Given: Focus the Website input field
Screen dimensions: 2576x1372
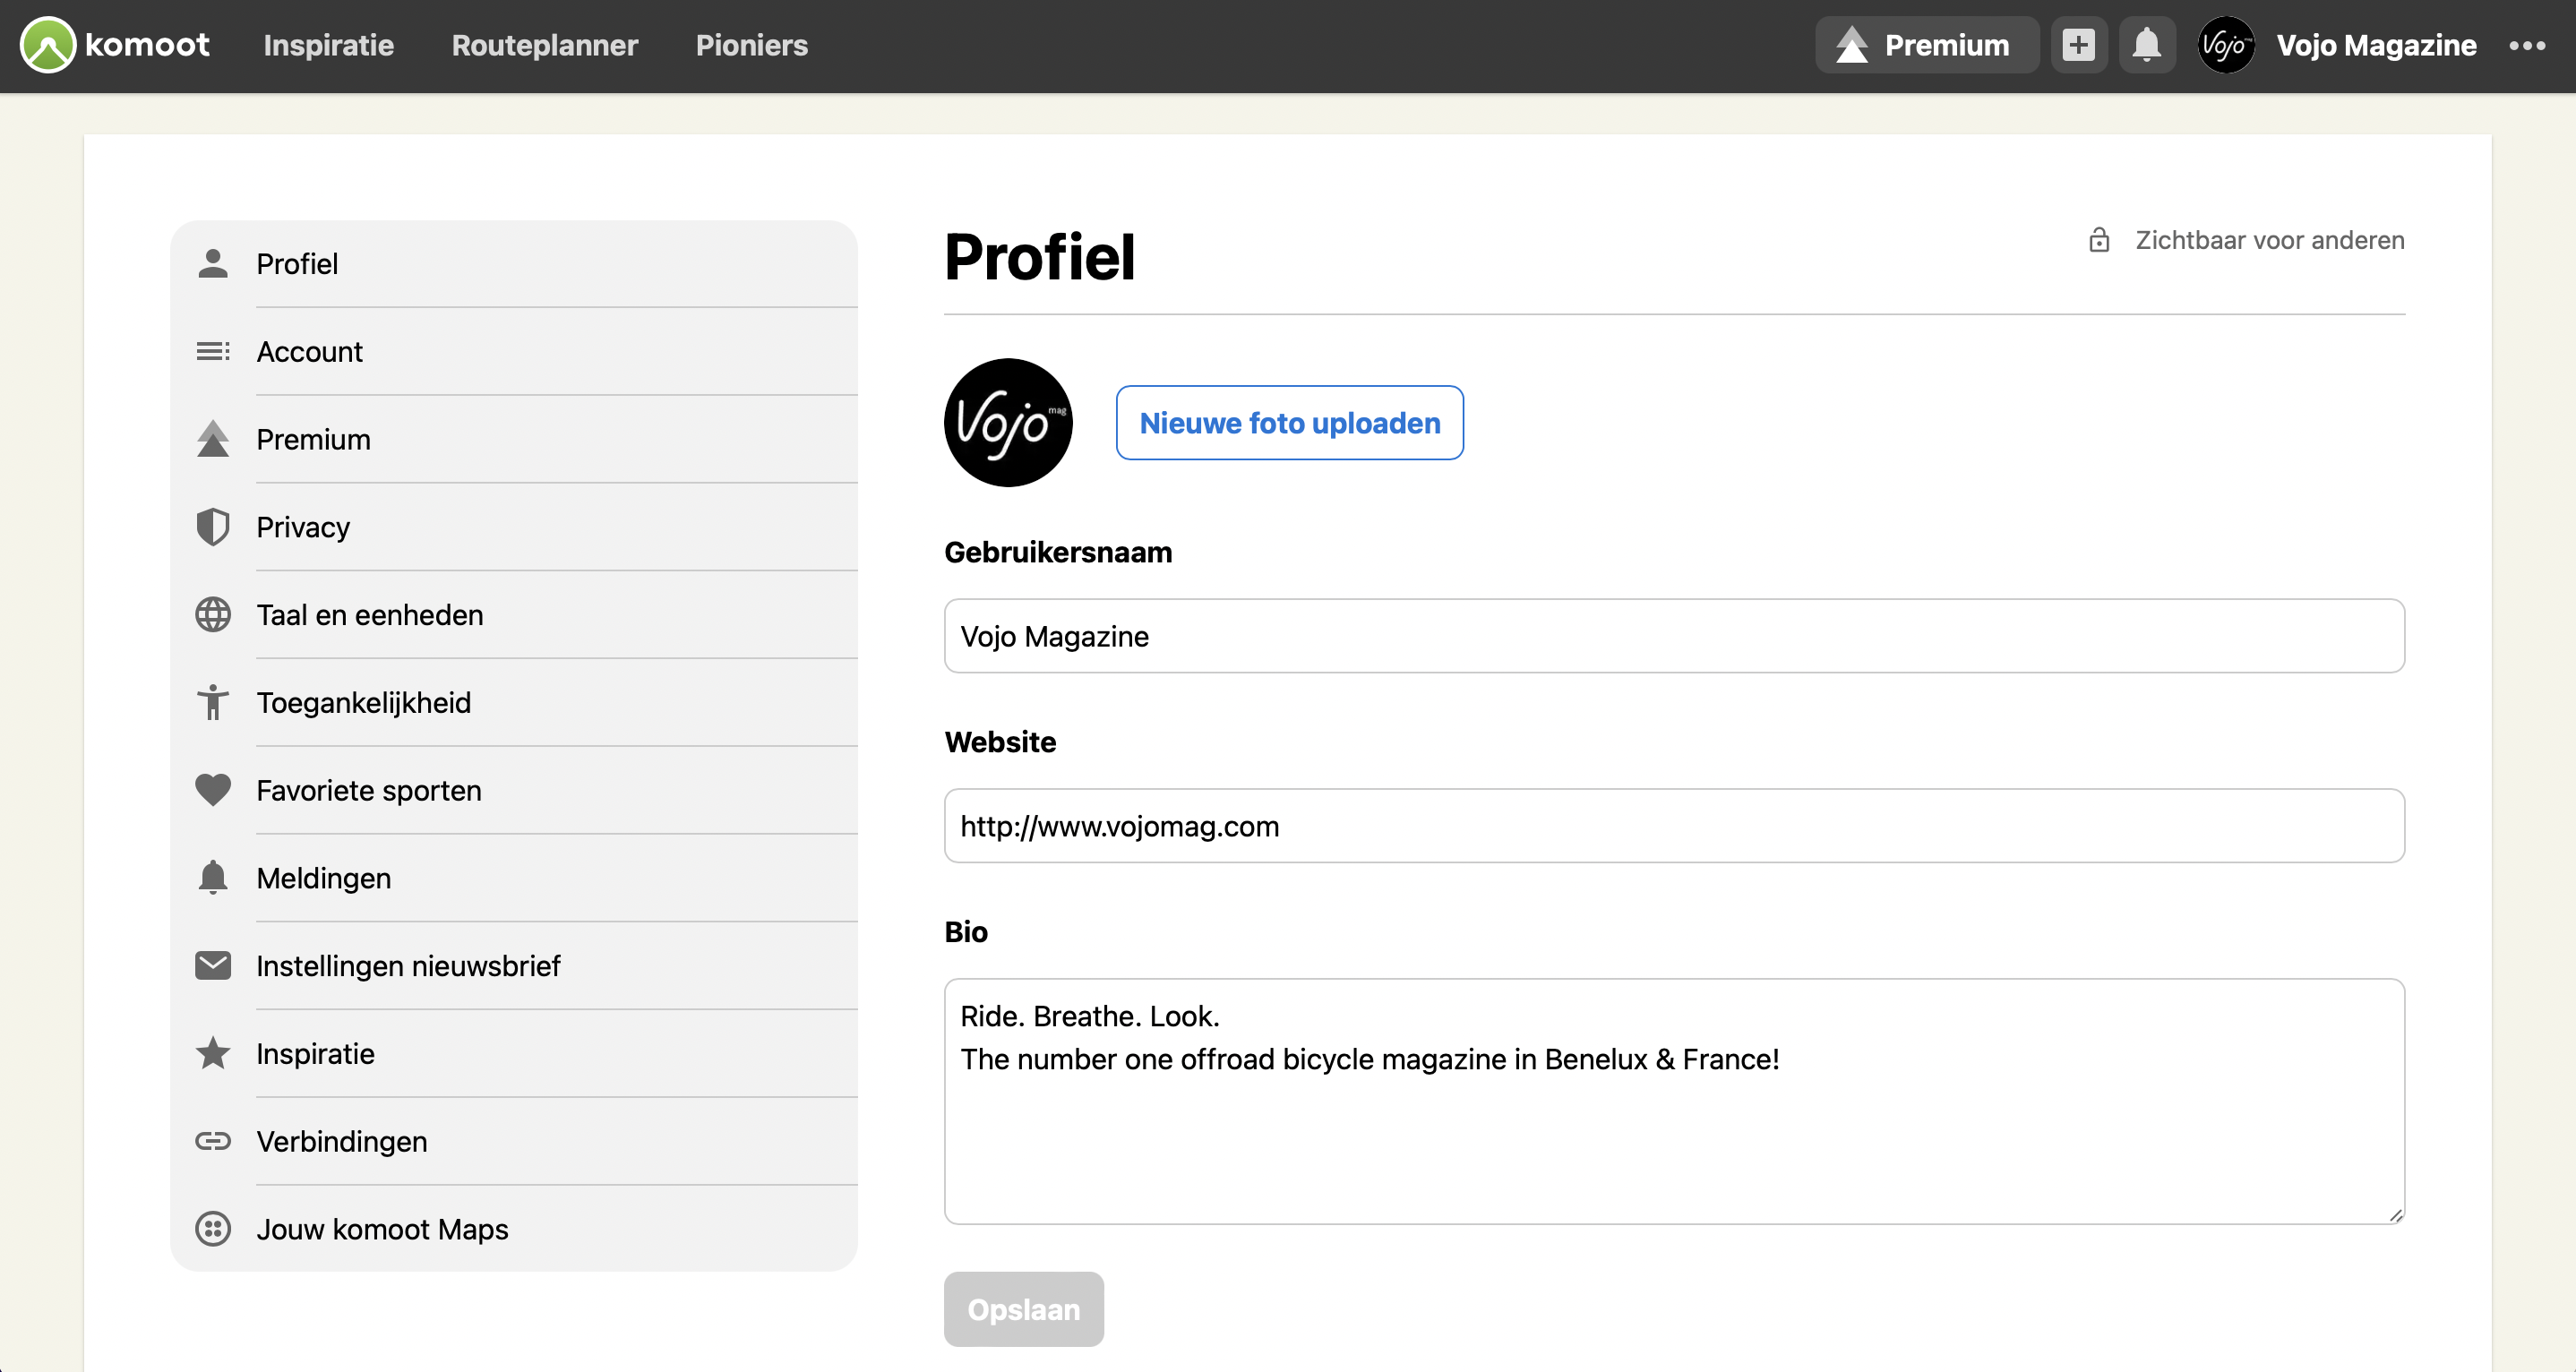Looking at the screenshot, I should point(1674,826).
